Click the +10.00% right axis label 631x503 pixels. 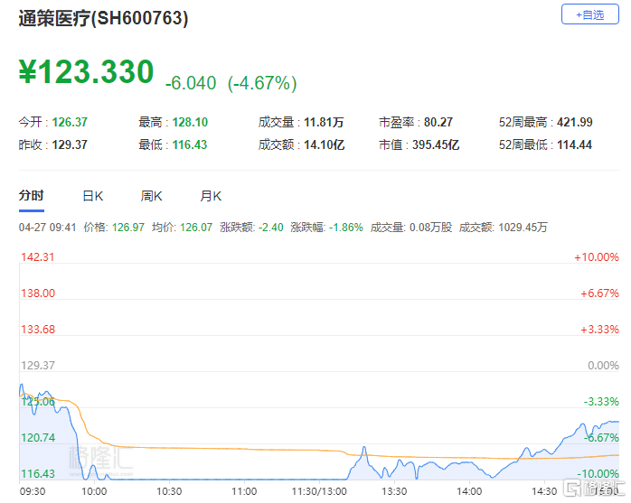(597, 257)
